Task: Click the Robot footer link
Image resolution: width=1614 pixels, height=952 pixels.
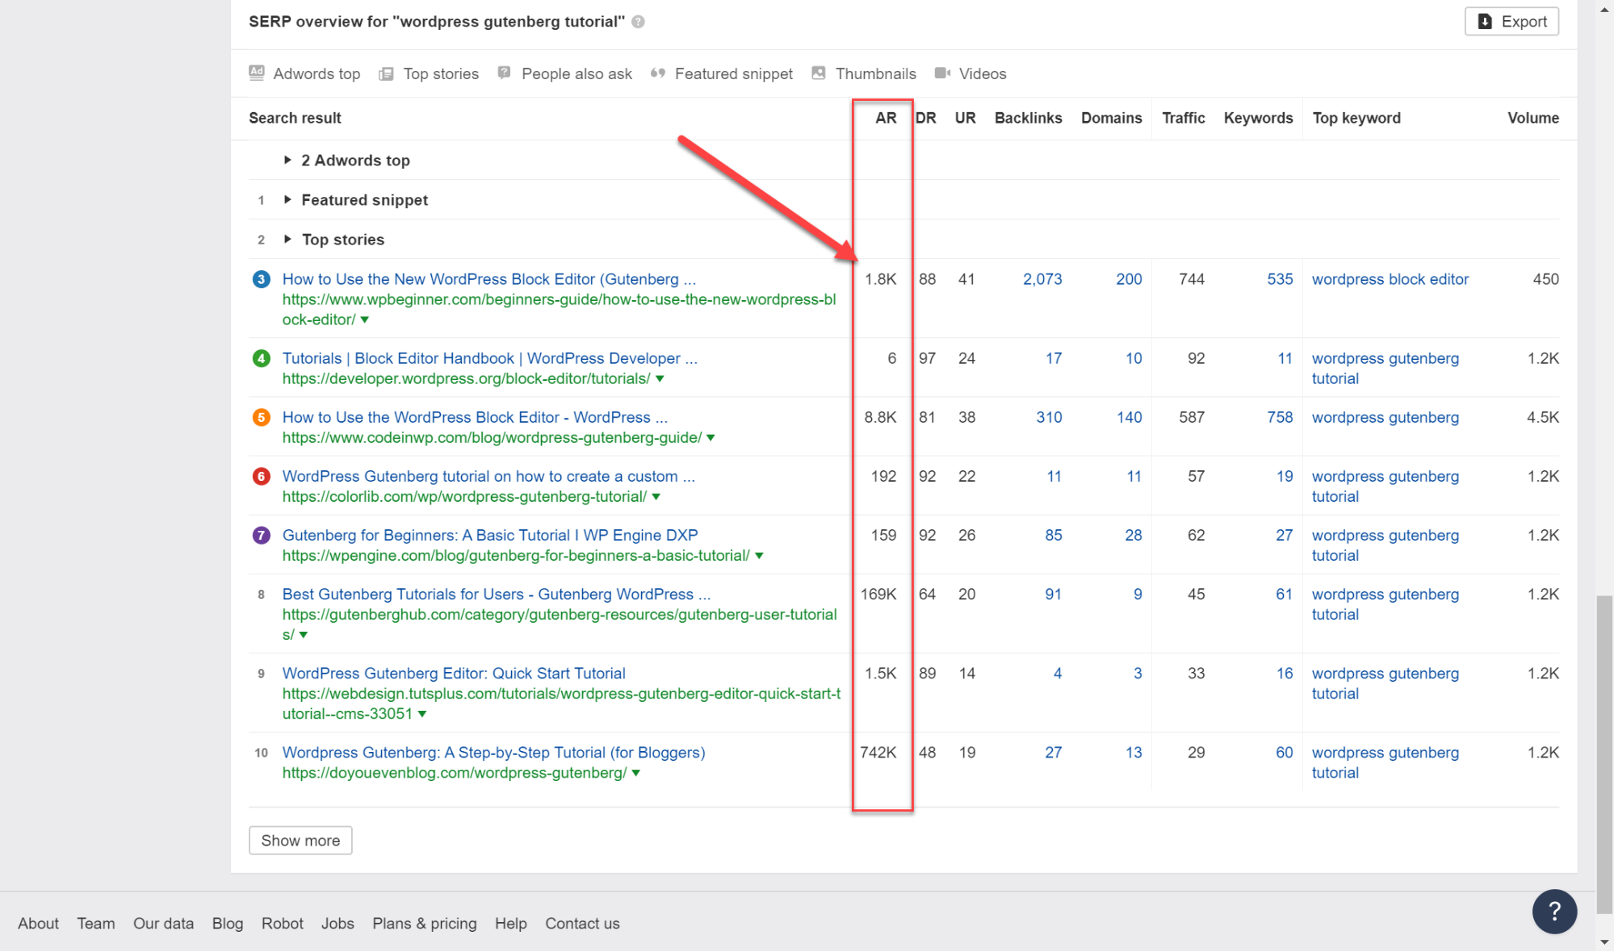Action: tap(282, 924)
